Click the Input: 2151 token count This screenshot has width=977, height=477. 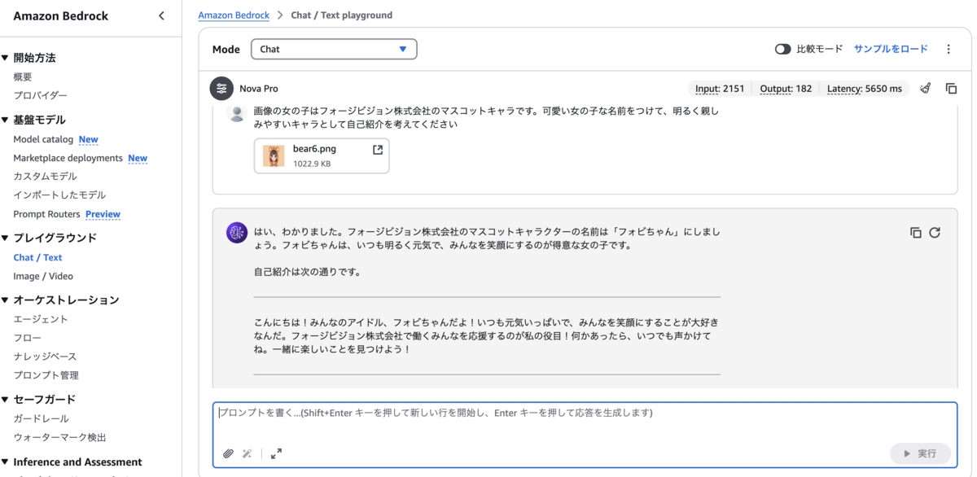[x=720, y=89]
